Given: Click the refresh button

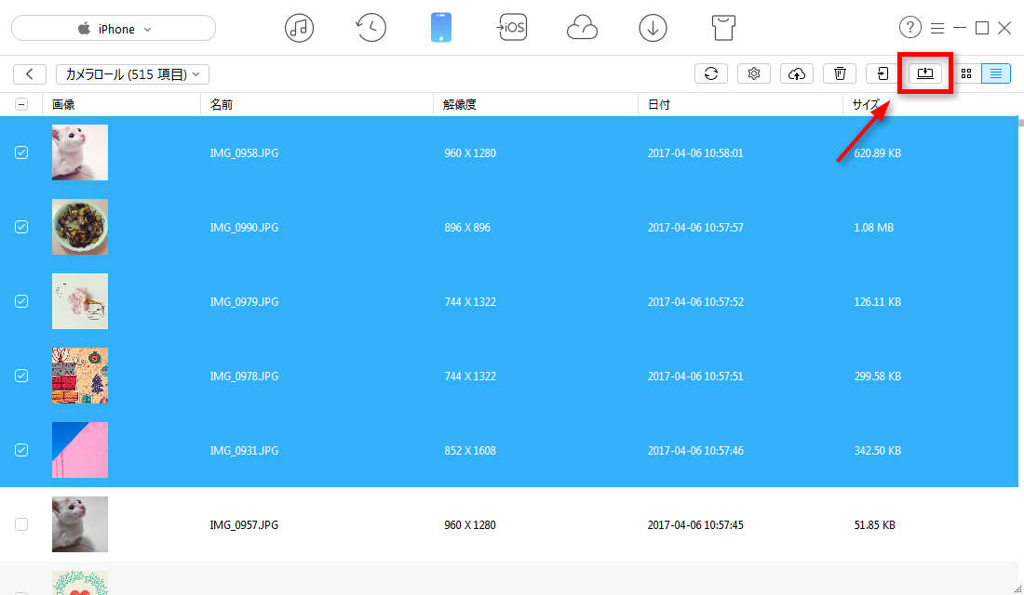Looking at the screenshot, I should pos(711,73).
